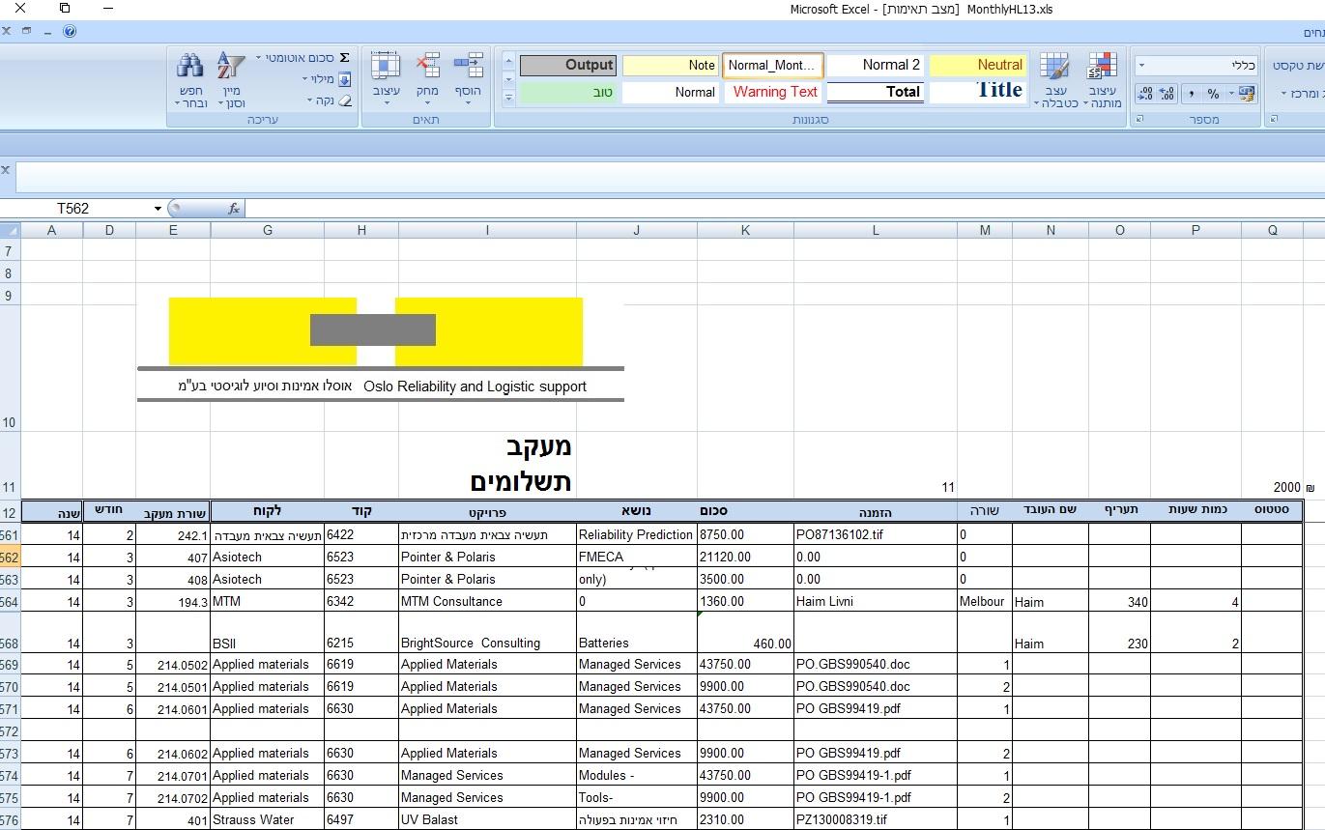
Task: Select MTM Consultance project cell
Action: [487, 601]
